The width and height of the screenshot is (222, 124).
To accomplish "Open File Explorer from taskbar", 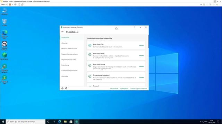I will click(65, 122).
